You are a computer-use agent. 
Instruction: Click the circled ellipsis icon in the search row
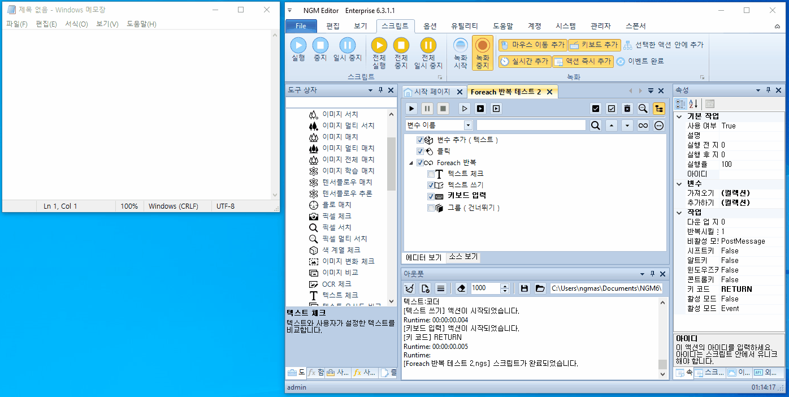pos(659,126)
